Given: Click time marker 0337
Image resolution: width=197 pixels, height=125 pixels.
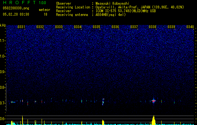Looking at the screenshot, I should click(x=134, y=27).
